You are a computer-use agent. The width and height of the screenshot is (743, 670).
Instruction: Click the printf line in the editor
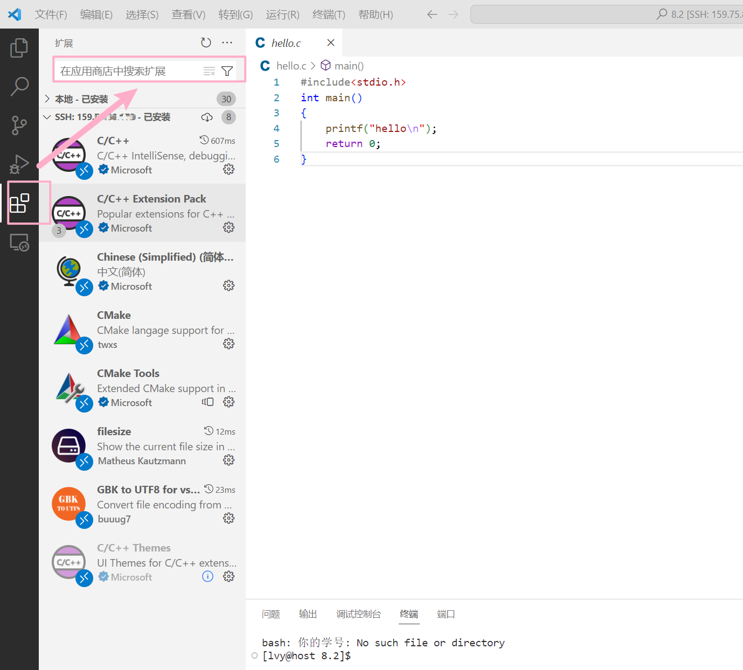tap(381, 128)
